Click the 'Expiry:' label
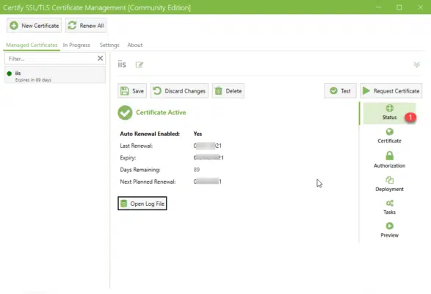431x294 pixels. (x=128, y=158)
